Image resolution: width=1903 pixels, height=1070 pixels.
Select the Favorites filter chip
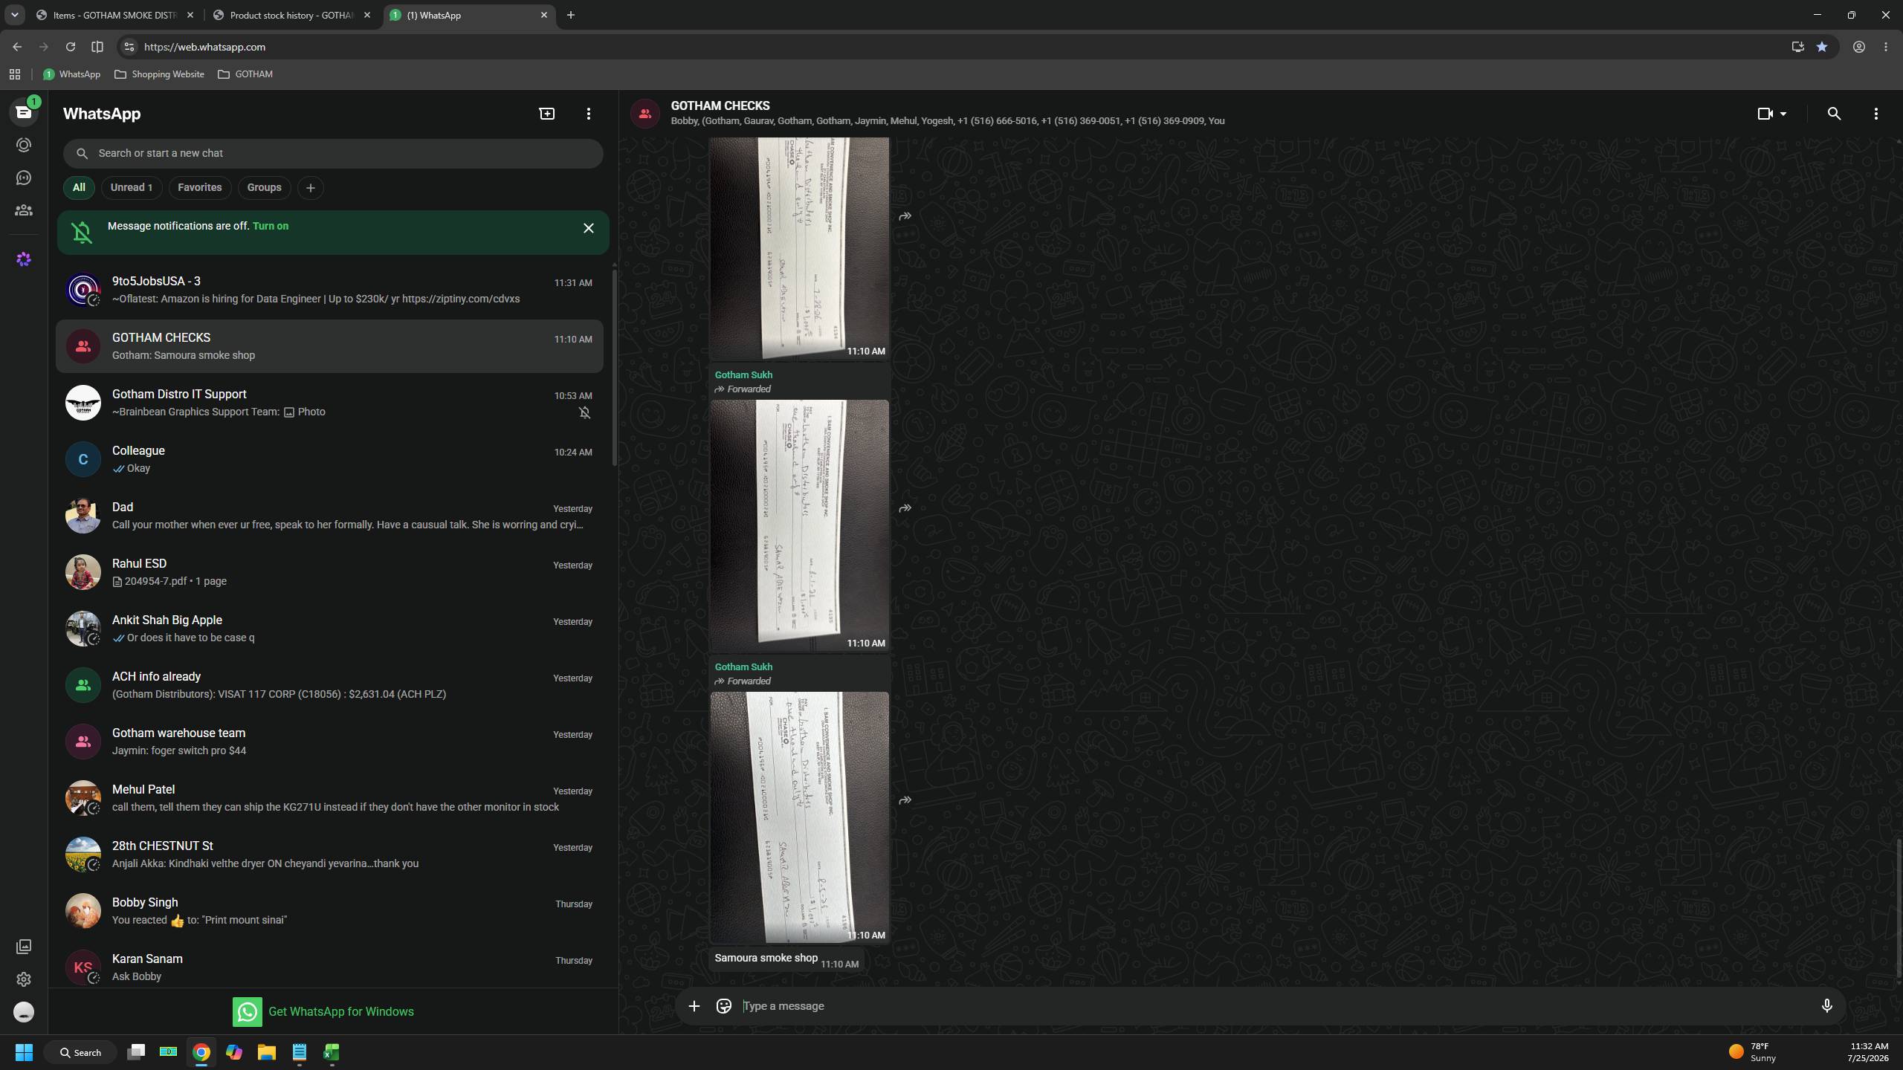pos(199,188)
